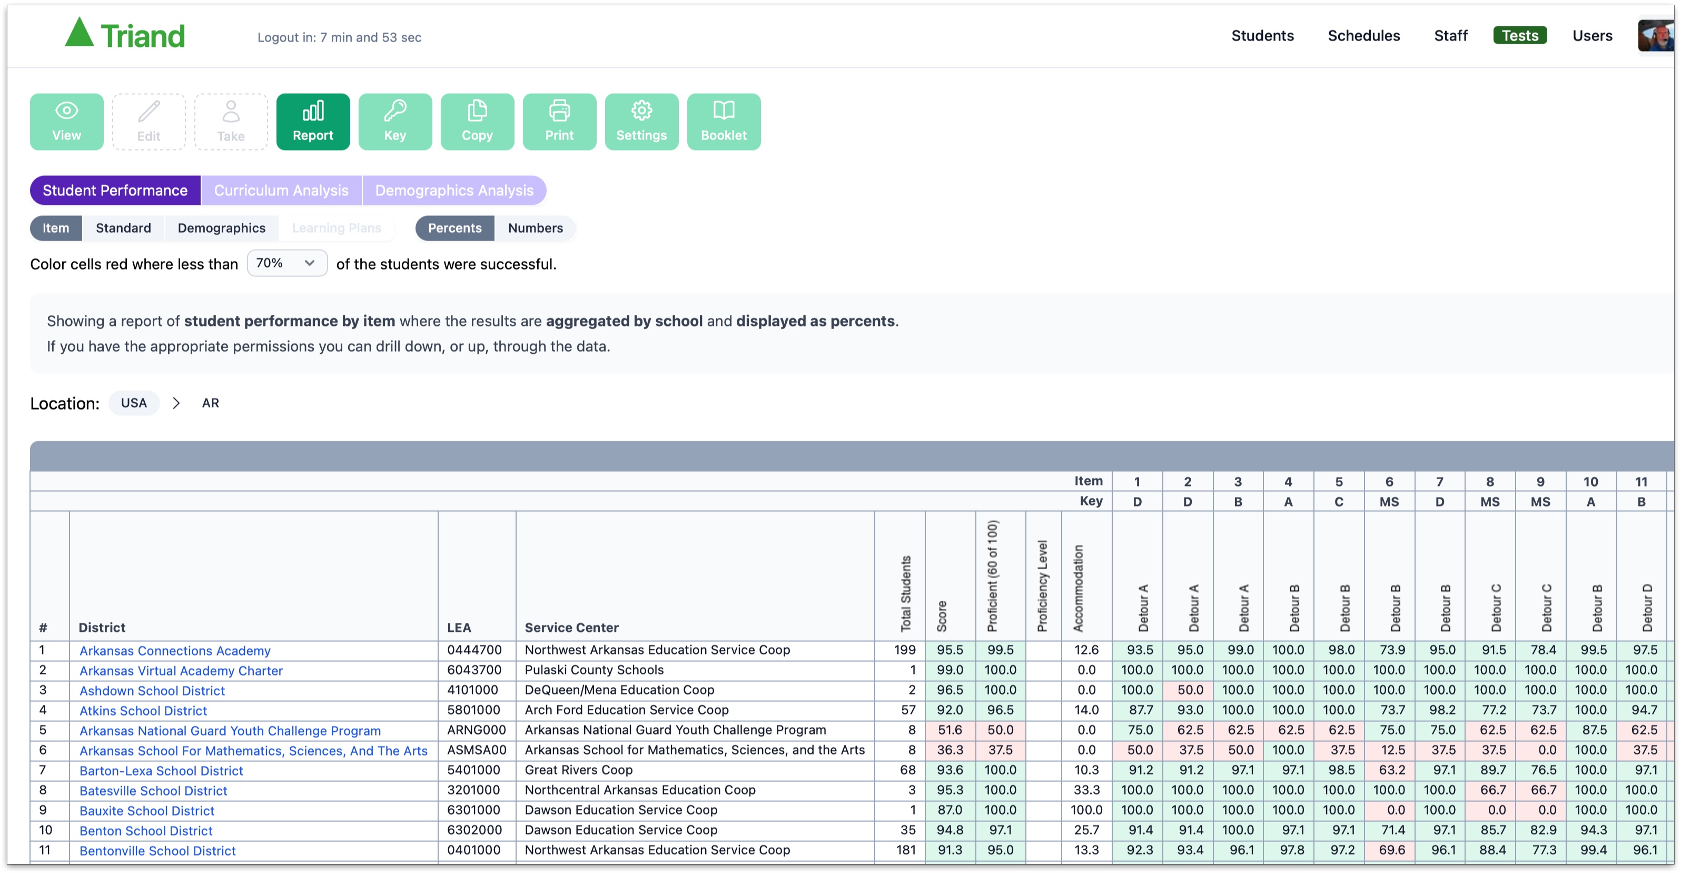Open Batesville School District link
The height and width of the screenshot is (873, 1681).
point(153,791)
